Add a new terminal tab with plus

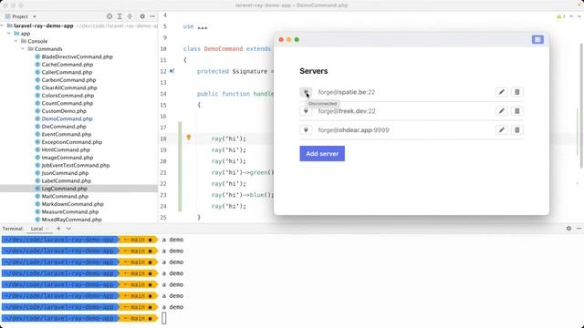click(x=58, y=229)
